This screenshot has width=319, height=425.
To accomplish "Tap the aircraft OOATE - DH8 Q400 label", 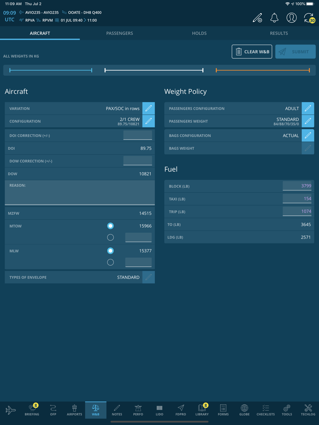I will click(85, 12).
